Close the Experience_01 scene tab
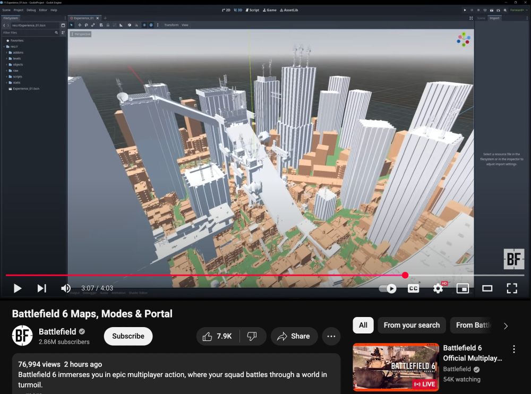 pos(98,18)
